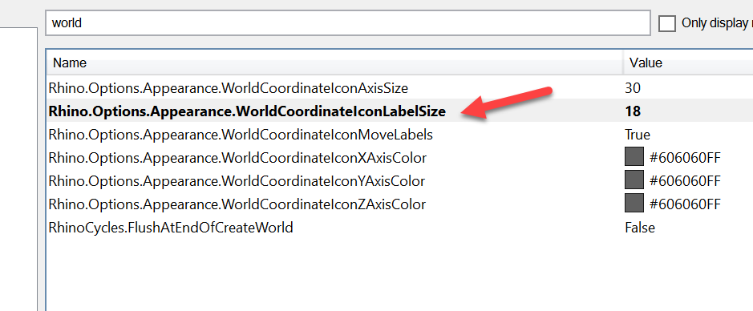Screen dimensions: 753x311
Task: Click the search field containing "world"
Action: pyautogui.click(x=348, y=22)
